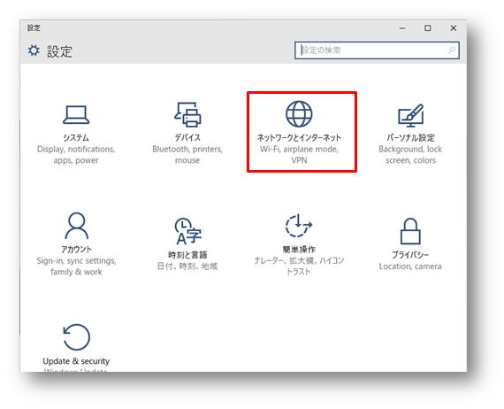This screenshot has height=409, width=504.
Task: Select the プライバシー label
Action: point(410,255)
